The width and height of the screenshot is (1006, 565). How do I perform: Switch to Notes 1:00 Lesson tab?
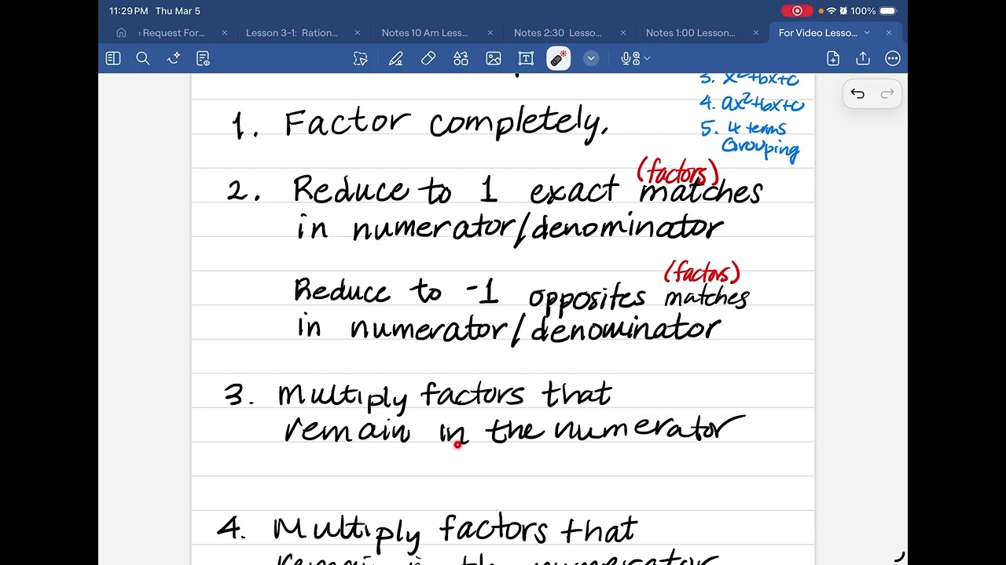coord(690,33)
